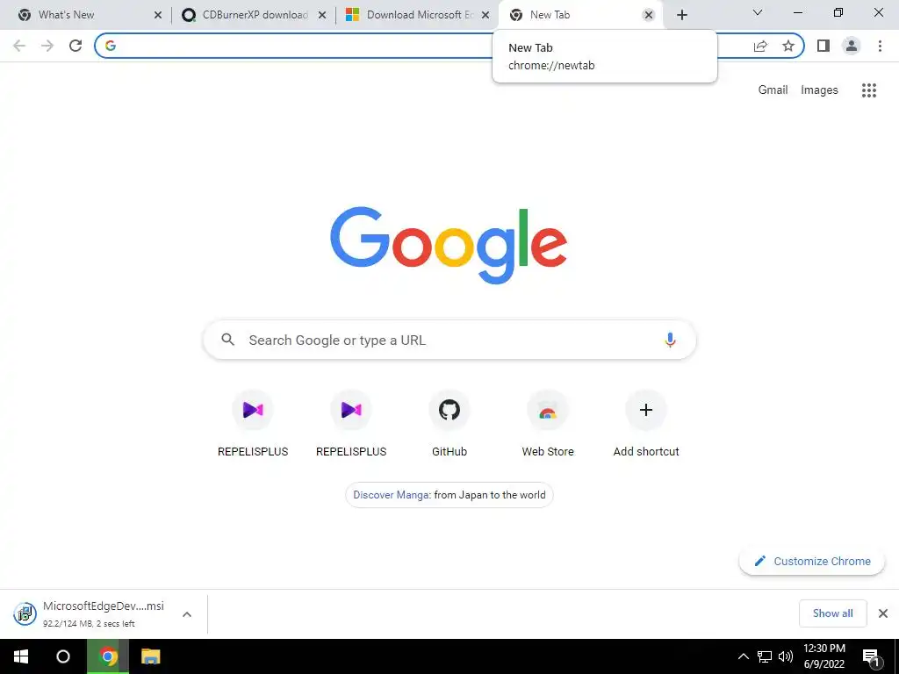Switch to the CDBurnerXP download tab
Image resolution: width=899 pixels, height=674 pixels.
click(x=254, y=15)
